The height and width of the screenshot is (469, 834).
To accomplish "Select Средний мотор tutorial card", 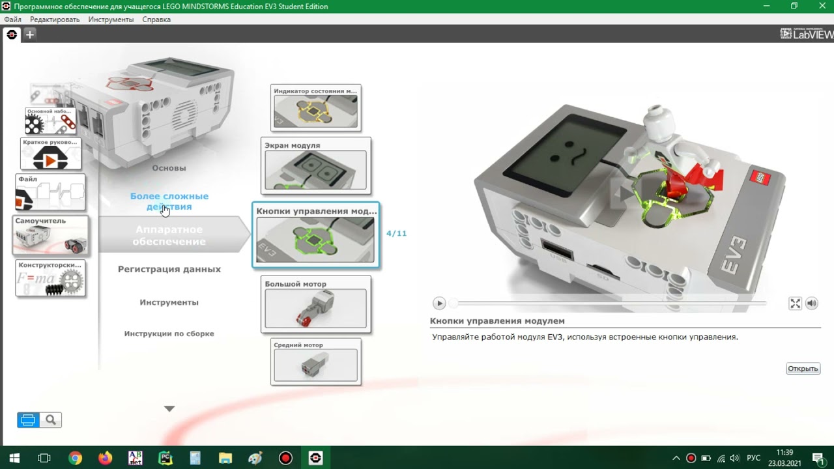I will click(x=315, y=362).
